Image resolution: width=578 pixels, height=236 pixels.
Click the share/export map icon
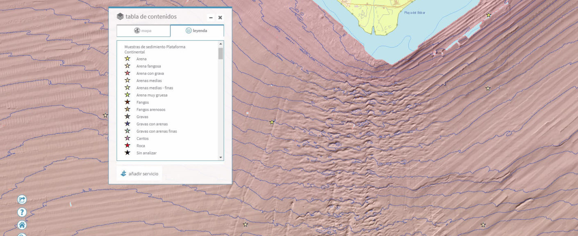(22, 199)
